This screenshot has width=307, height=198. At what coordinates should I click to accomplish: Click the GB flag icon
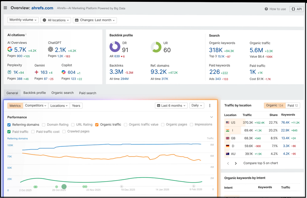[228, 138]
